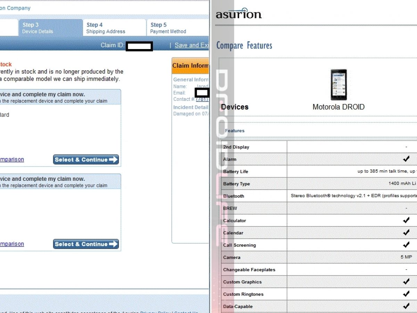This screenshot has height=313, width=417.
Task: Select the Motorola DROID phone image
Action: [x=338, y=85]
